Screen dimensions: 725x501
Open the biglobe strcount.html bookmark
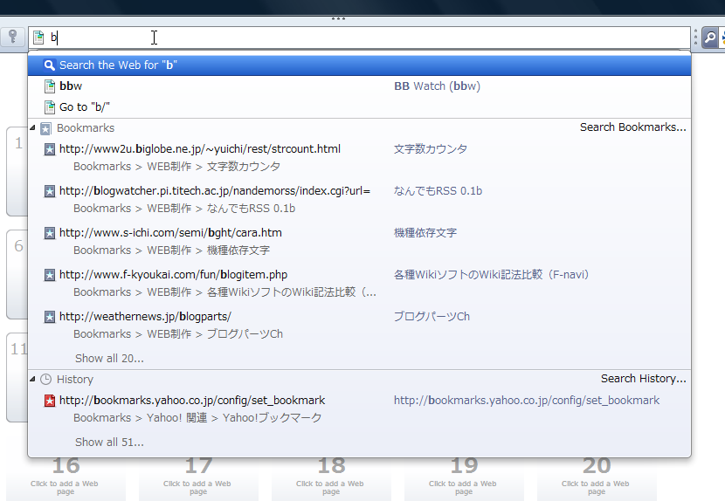click(359, 158)
